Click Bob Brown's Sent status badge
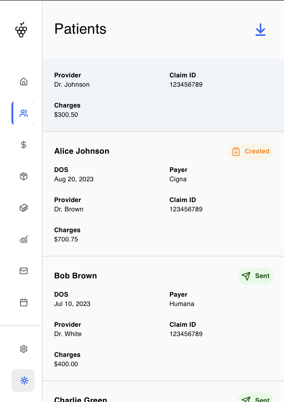The height and width of the screenshot is (402, 284). click(255, 276)
